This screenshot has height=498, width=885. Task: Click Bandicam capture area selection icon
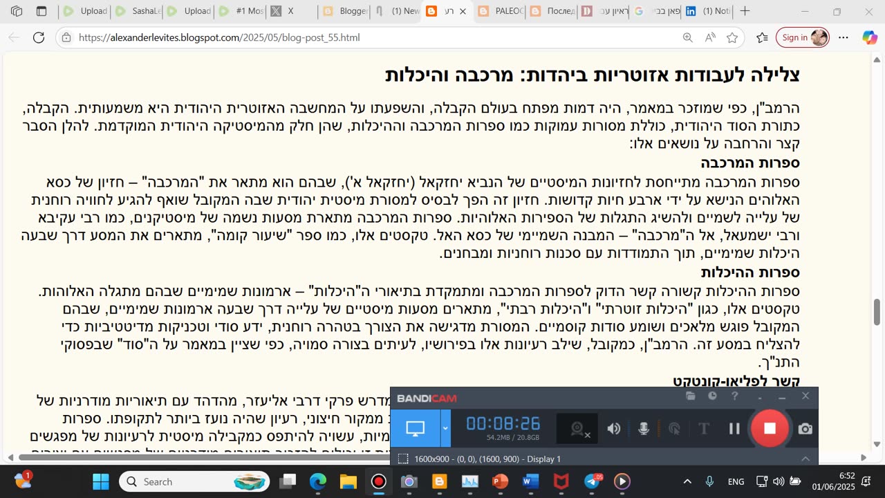pos(403,459)
